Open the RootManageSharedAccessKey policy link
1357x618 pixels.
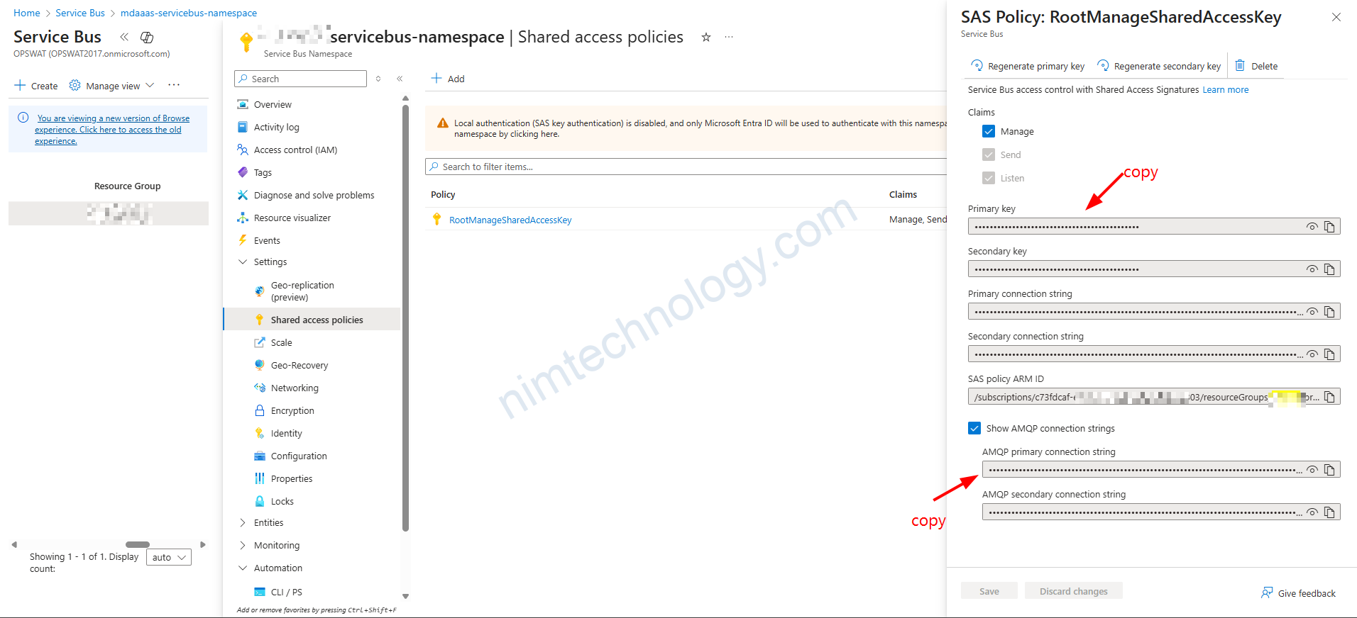click(510, 220)
